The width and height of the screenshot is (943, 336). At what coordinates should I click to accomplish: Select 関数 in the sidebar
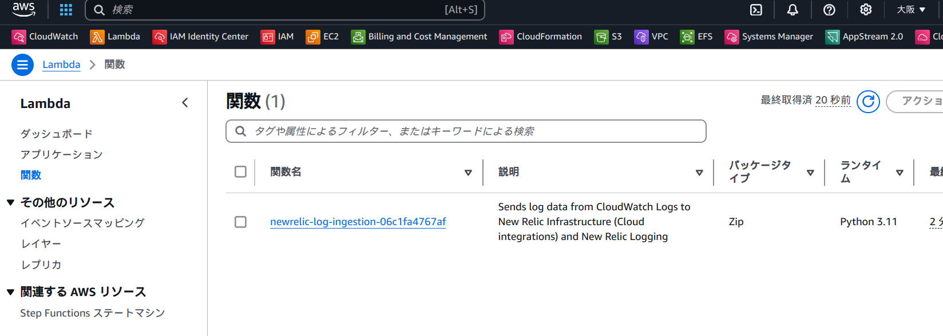(x=31, y=175)
